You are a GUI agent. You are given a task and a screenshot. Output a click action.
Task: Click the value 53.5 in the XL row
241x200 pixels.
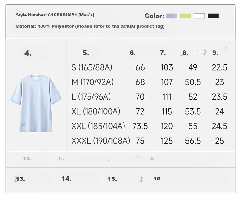(193, 111)
